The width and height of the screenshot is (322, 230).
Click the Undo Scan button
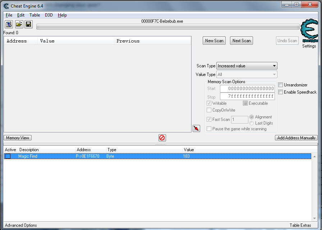(x=287, y=41)
